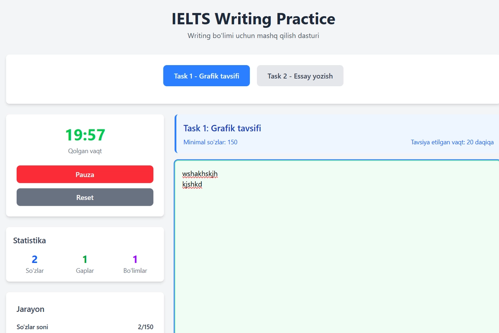Click the So'zlar word count statistic
This screenshot has width=499, height=333.
point(35,265)
